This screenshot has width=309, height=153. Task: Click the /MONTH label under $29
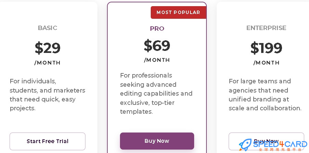[47, 63]
